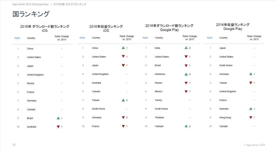276x153 pixels.
Task: Select slide page number 37
Action: click(x=14, y=145)
